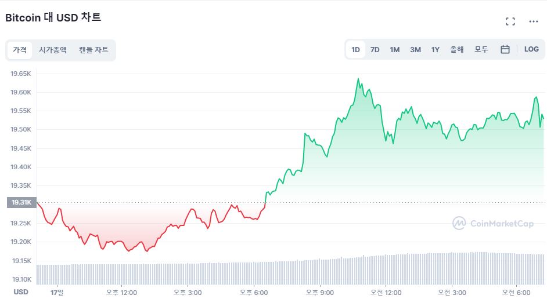Select the 7D time range
Image resolution: width=547 pixels, height=299 pixels.
[375, 50]
